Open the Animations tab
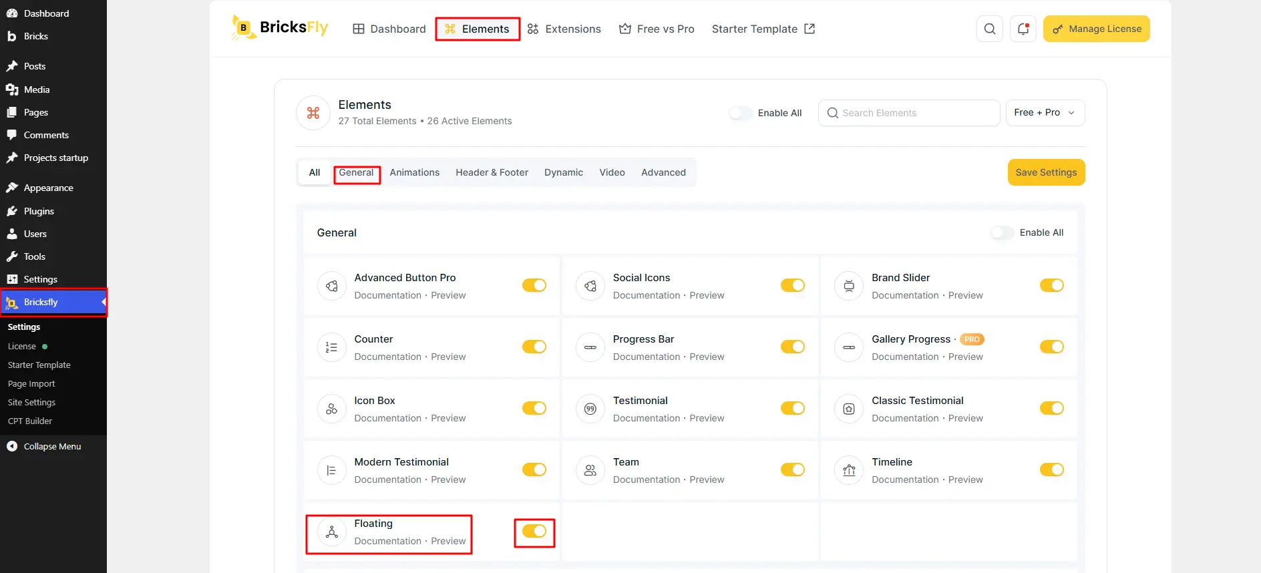This screenshot has width=1261, height=573. [x=415, y=172]
